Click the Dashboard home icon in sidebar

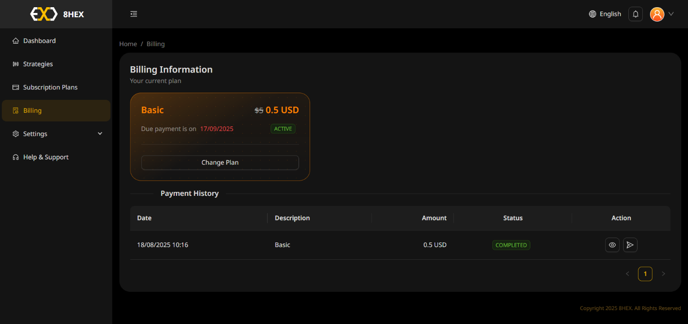16,41
